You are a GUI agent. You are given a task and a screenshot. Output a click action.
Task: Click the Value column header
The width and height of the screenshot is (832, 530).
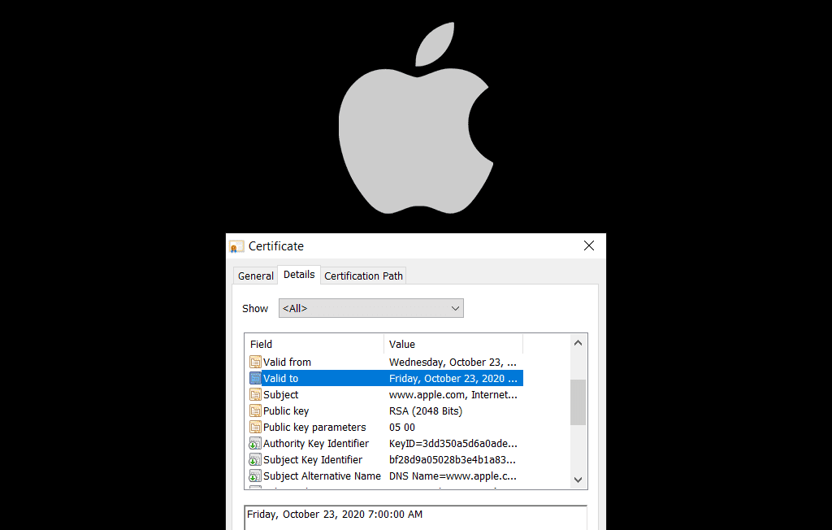click(453, 344)
